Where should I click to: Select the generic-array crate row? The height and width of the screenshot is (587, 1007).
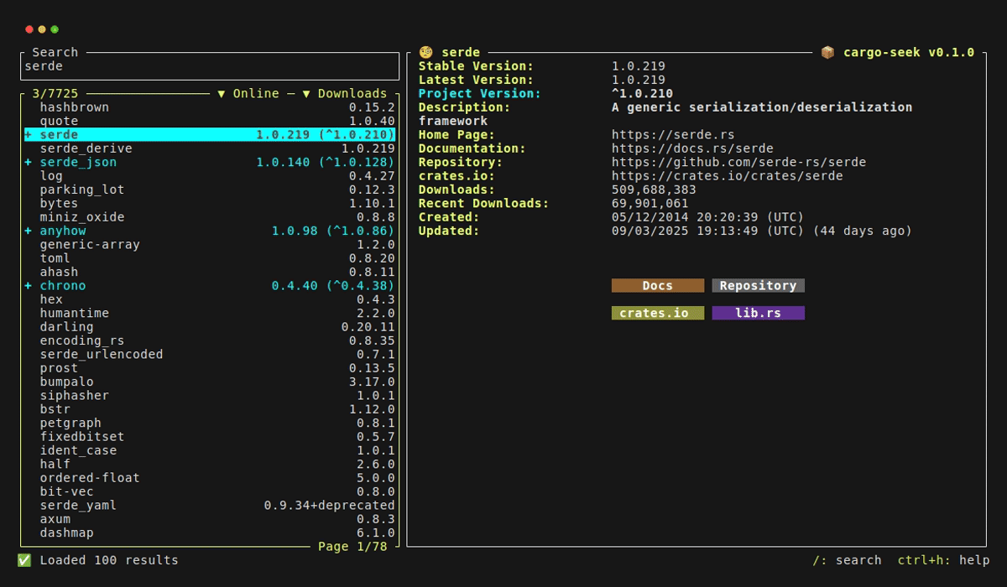point(210,245)
